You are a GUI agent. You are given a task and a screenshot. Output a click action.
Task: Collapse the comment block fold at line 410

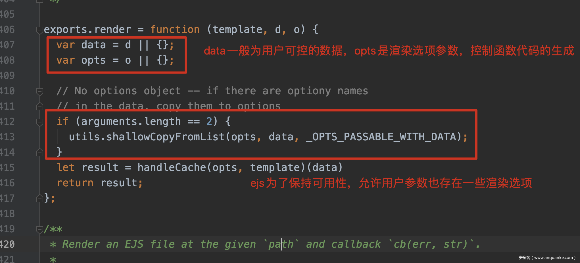tap(40, 91)
